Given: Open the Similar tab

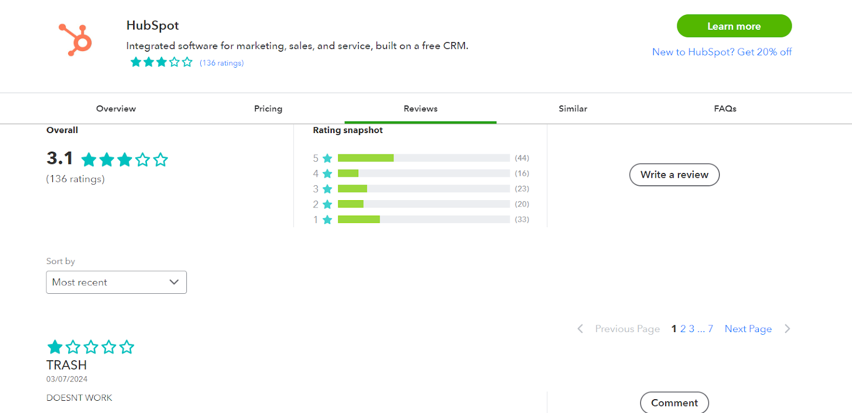Looking at the screenshot, I should click(573, 109).
